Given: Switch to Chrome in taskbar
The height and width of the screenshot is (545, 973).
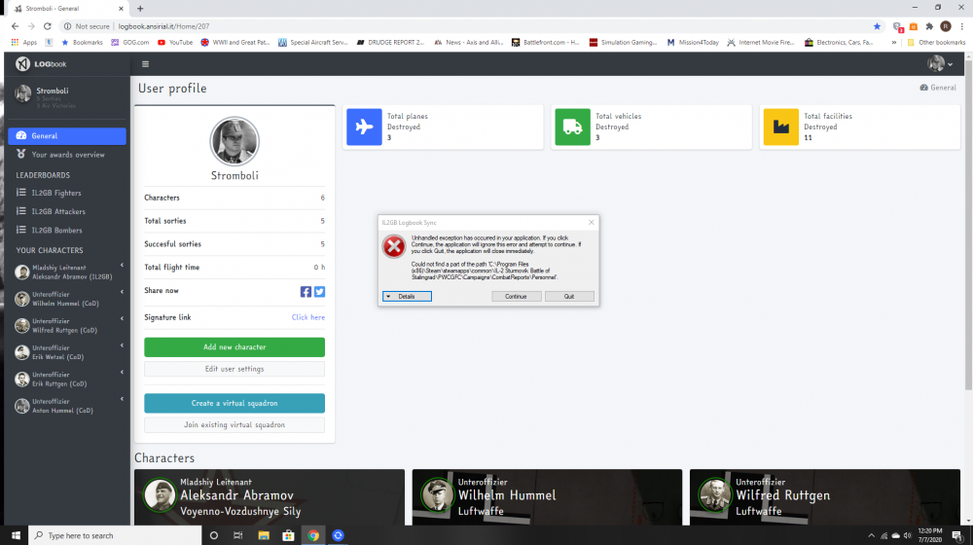Looking at the screenshot, I should (313, 535).
